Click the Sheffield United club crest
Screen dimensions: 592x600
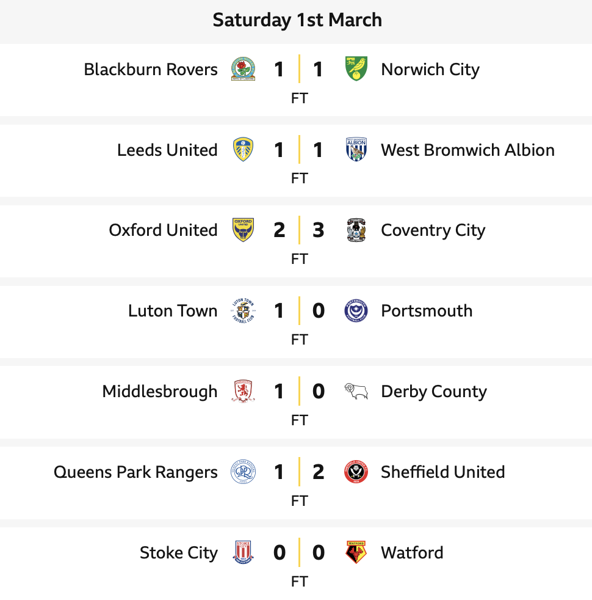coord(356,472)
